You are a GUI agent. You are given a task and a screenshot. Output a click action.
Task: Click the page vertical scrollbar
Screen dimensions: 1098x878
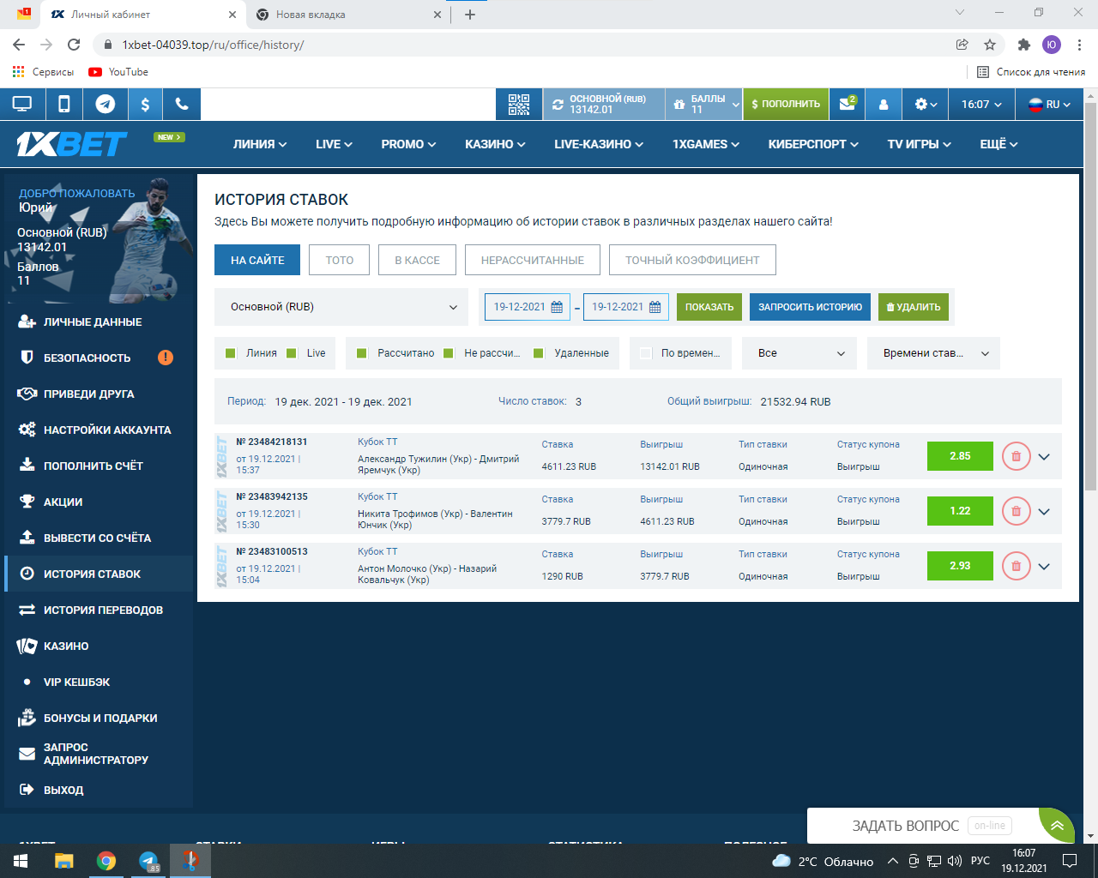[1090, 343]
